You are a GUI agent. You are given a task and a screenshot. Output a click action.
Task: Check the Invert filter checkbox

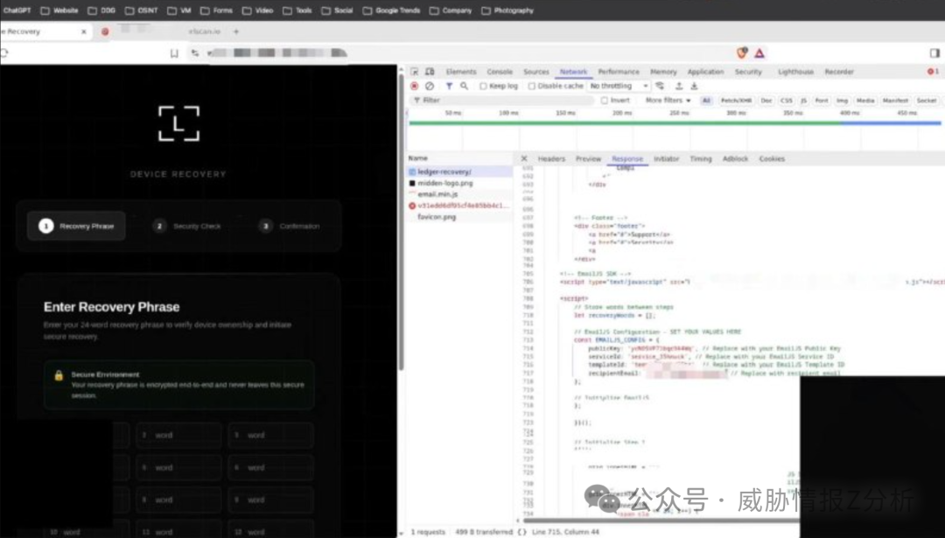coord(605,101)
